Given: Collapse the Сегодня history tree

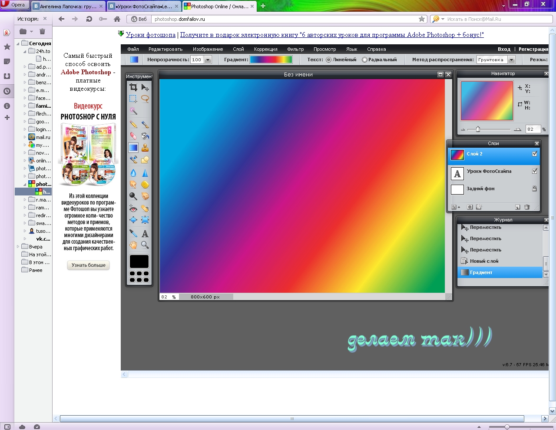Looking at the screenshot, I should 18,43.
